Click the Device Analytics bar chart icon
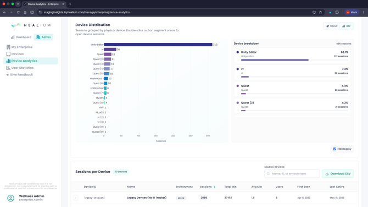 click(8, 61)
